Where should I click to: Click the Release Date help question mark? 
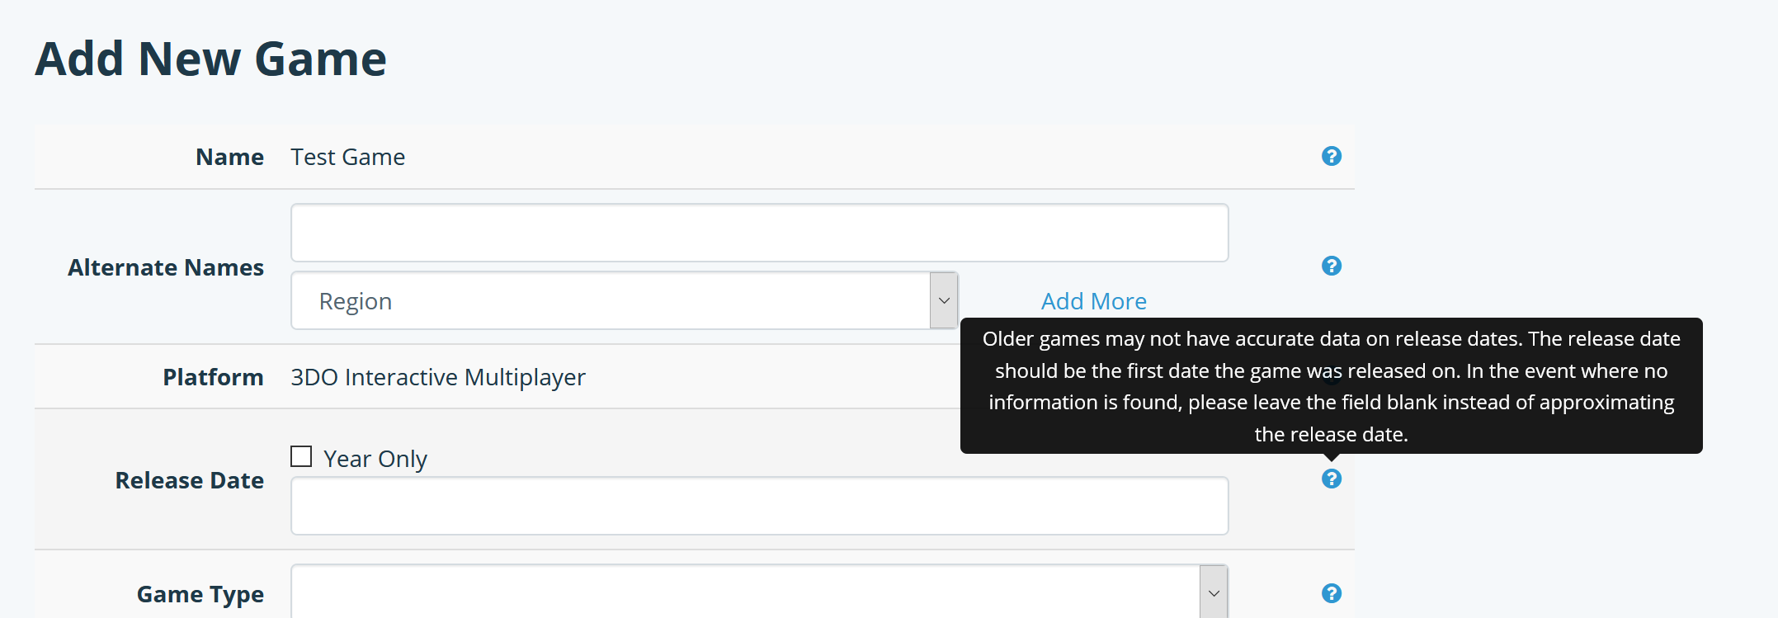pyautogui.click(x=1331, y=479)
